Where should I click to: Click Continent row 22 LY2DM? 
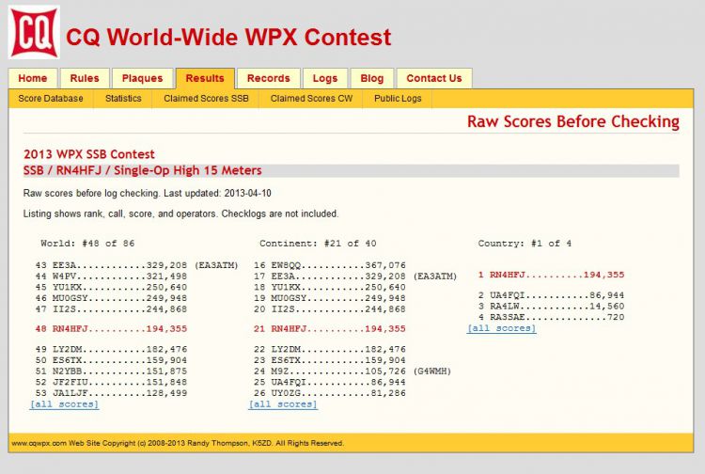click(x=330, y=349)
